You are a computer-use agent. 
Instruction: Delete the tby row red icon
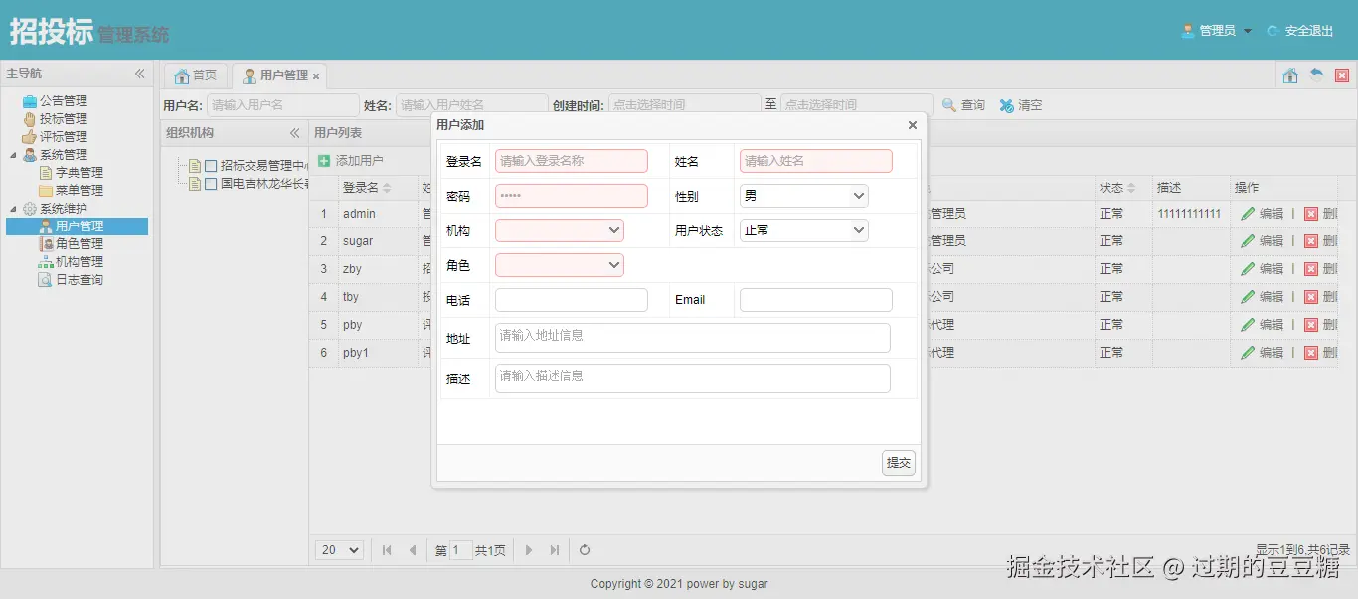pos(1311,297)
